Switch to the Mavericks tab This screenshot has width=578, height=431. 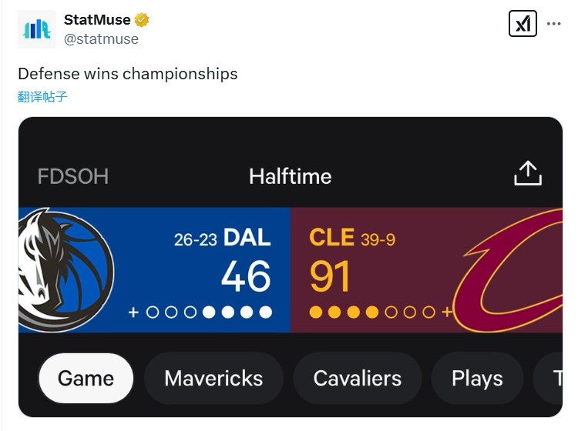click(x=213, y=378)
